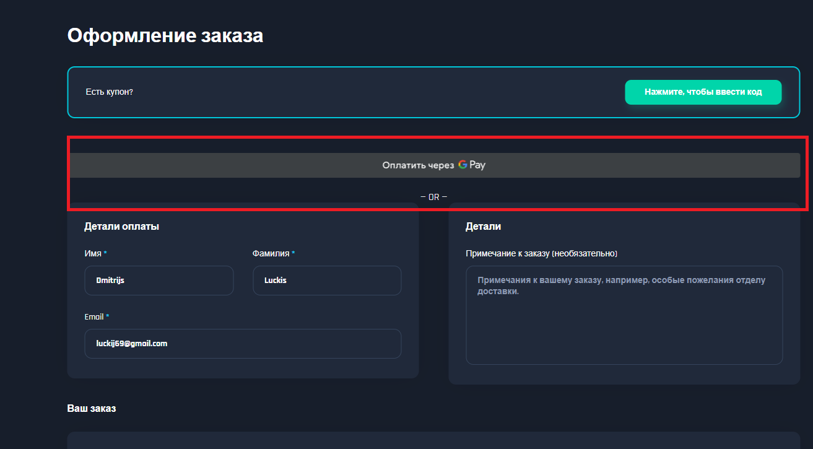Click the 'Ваш заказ' heading
813x449 pixels.
click(92, 409)
